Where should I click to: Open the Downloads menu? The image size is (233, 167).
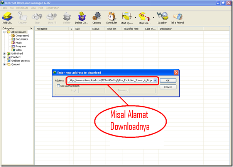pyautogui.click(x=22, y=8)
